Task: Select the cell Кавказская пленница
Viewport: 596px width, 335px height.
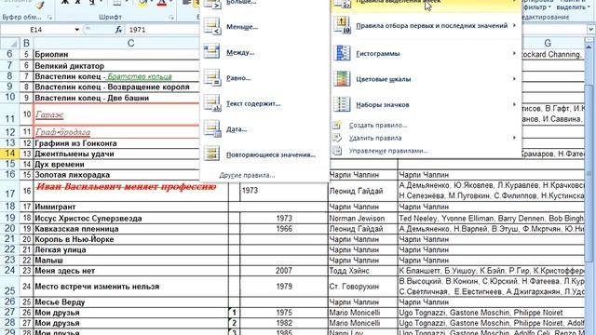Action: click(x=130, y=229)
